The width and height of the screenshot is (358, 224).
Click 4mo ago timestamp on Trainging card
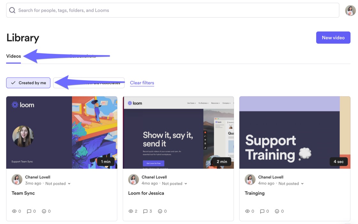tap(266, 183)
